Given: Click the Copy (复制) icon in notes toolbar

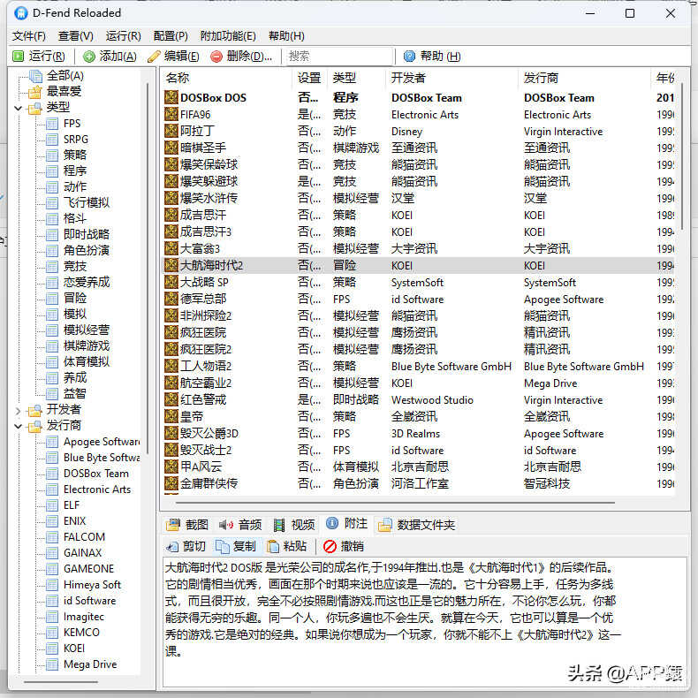Looking at the screenshot, I should 223,546.
